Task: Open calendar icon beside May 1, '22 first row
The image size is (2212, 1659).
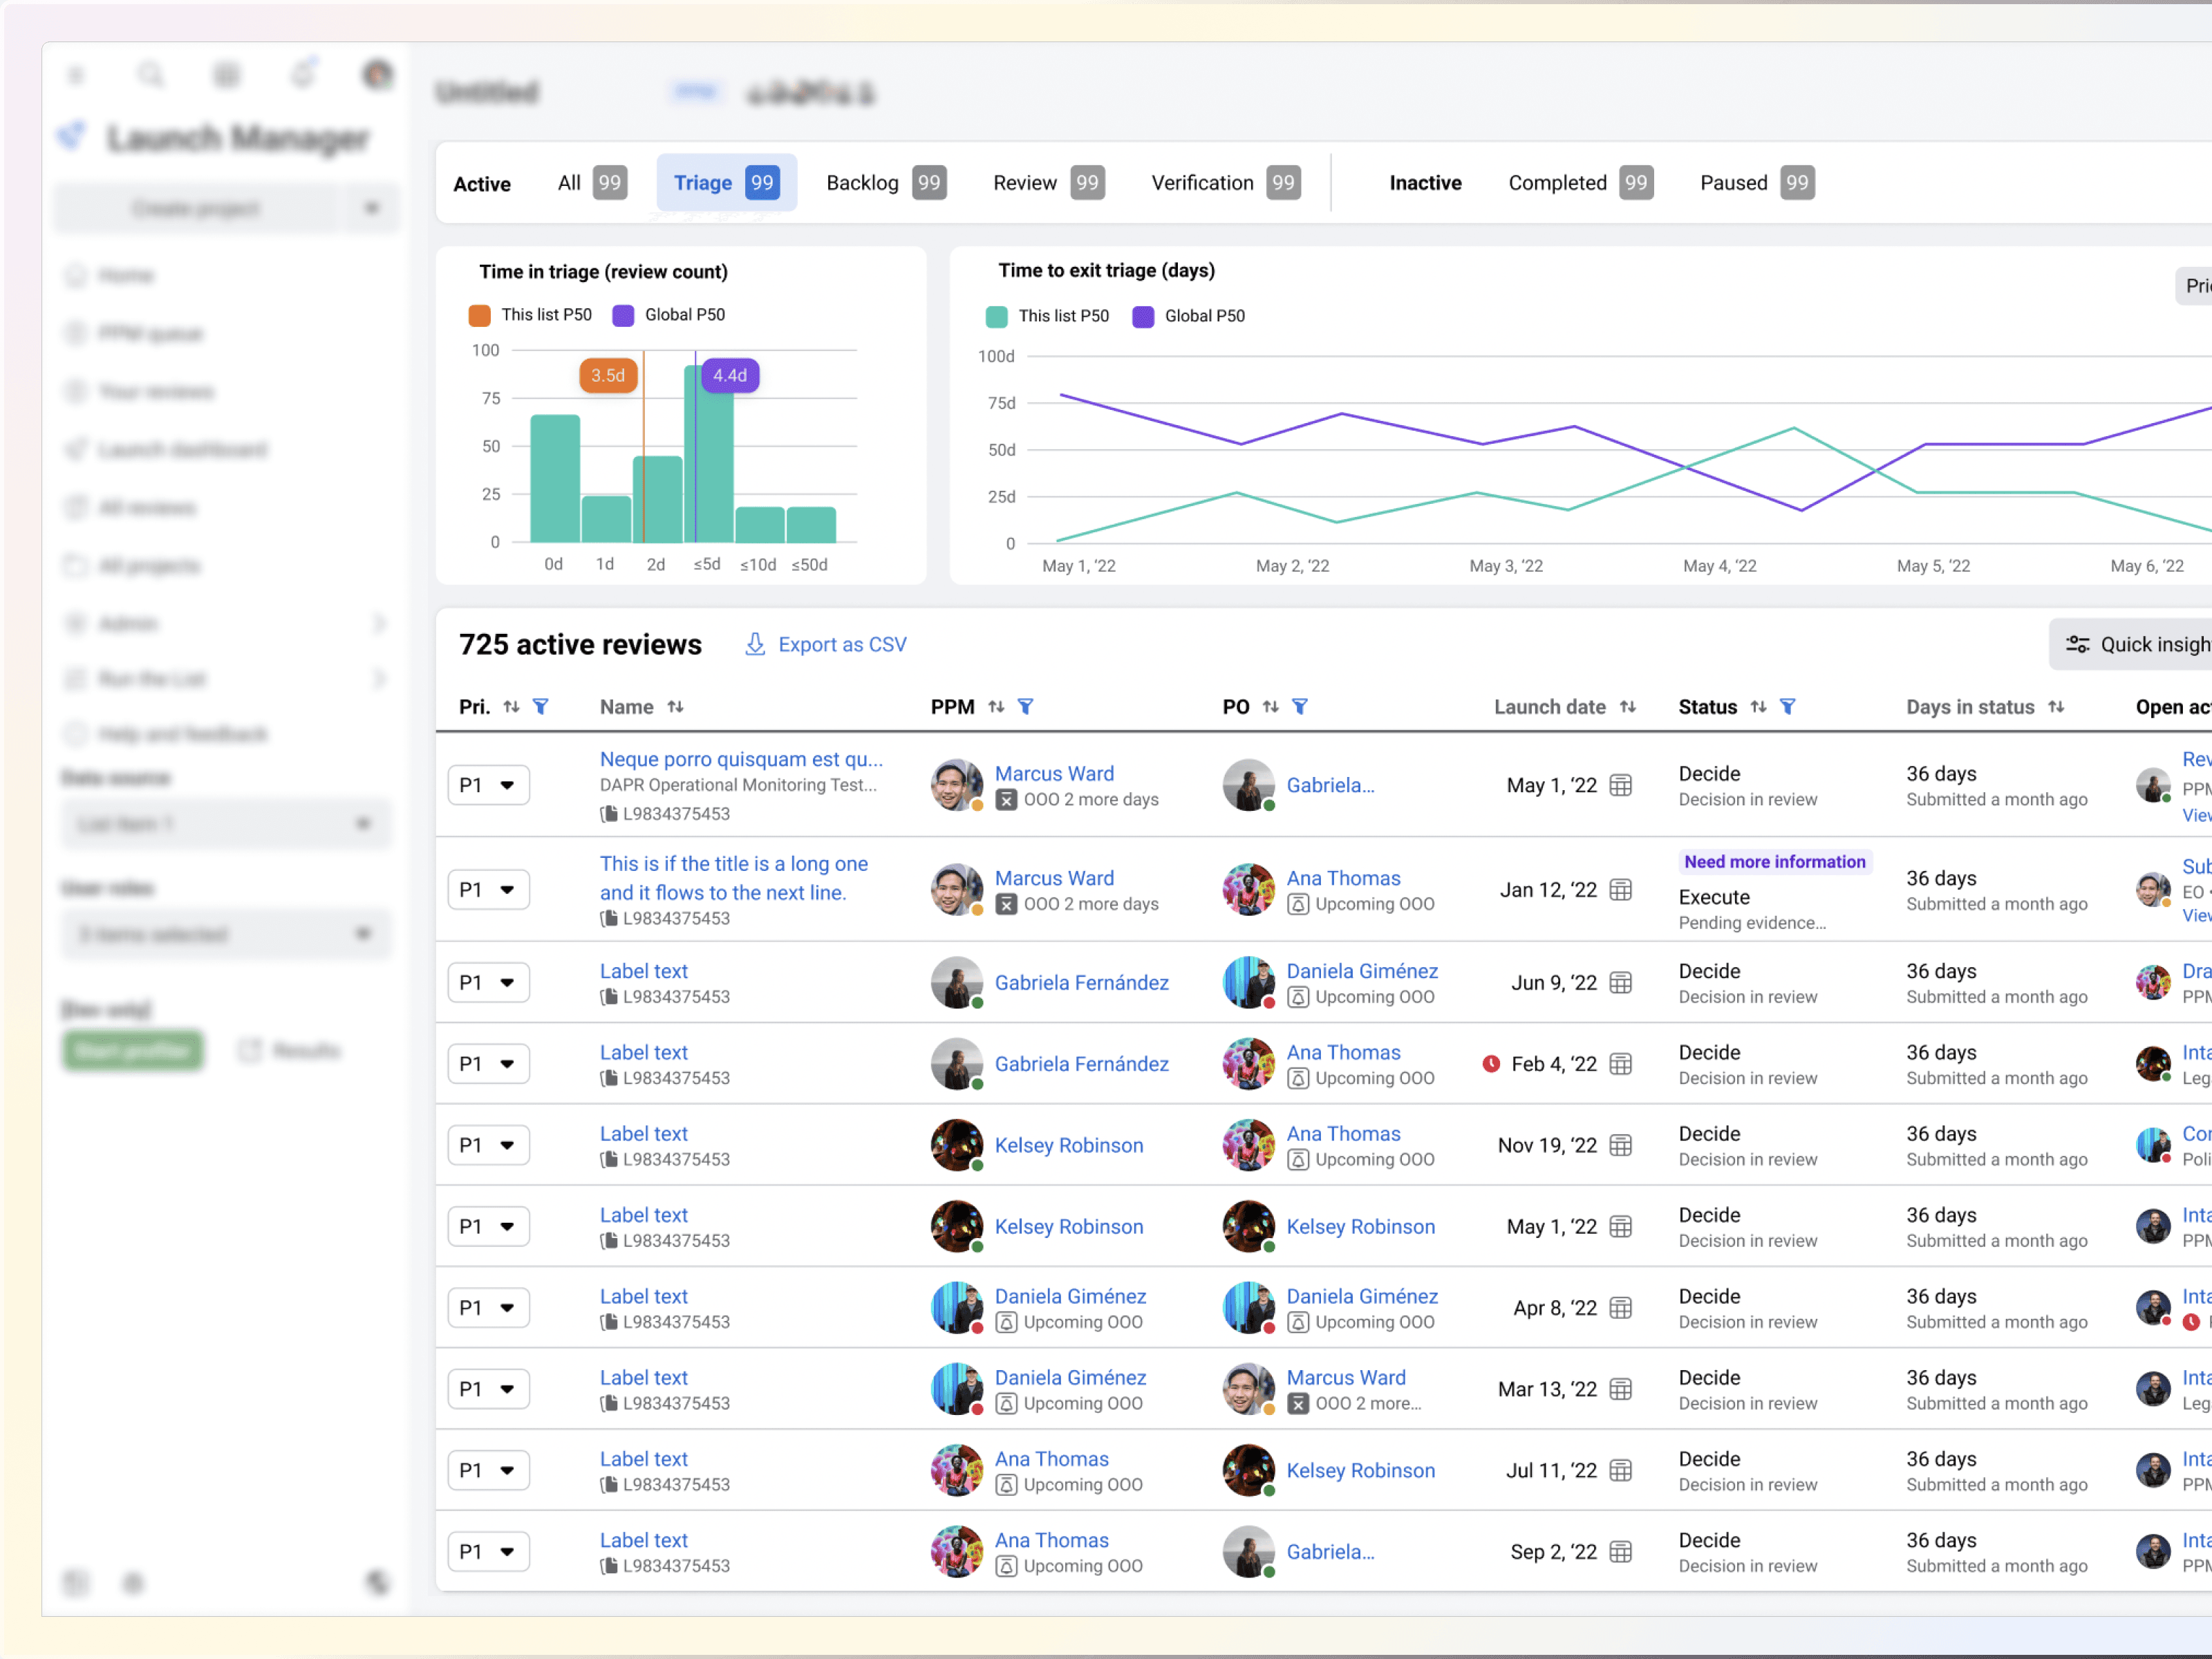Action: (1621, 785)
